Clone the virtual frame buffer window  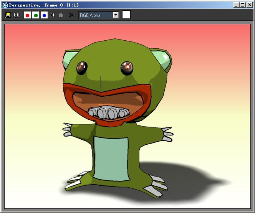16,15
